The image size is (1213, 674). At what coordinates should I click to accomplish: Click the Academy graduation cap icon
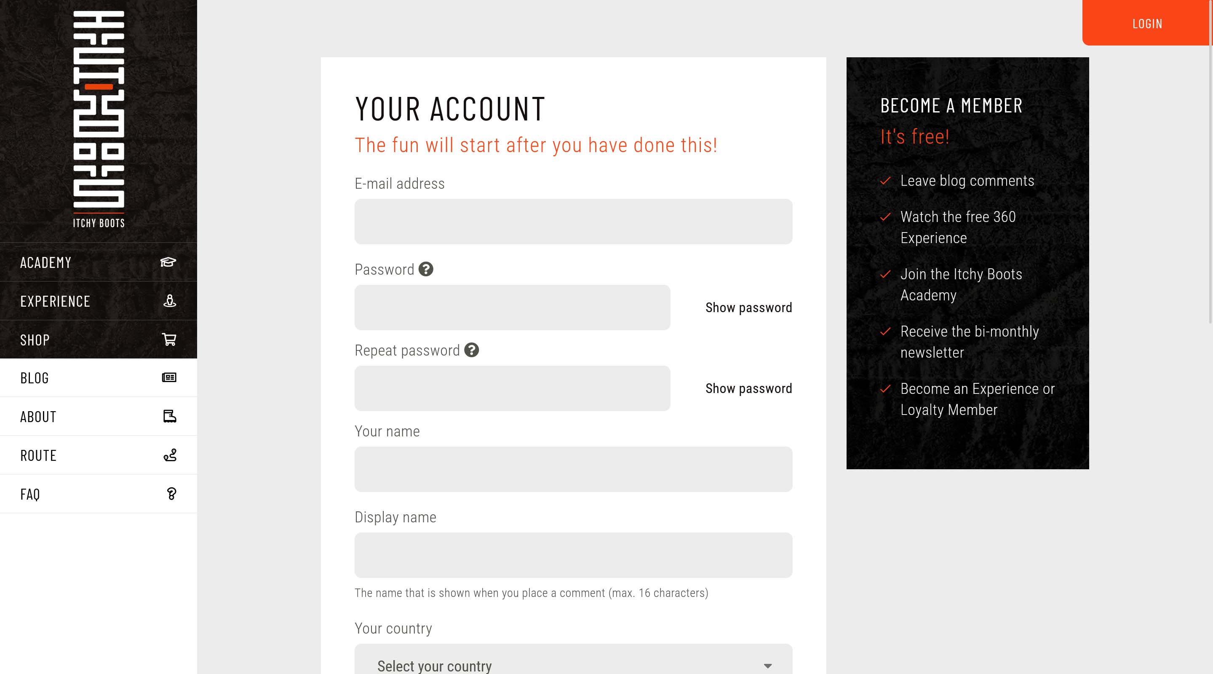point(168,262)
